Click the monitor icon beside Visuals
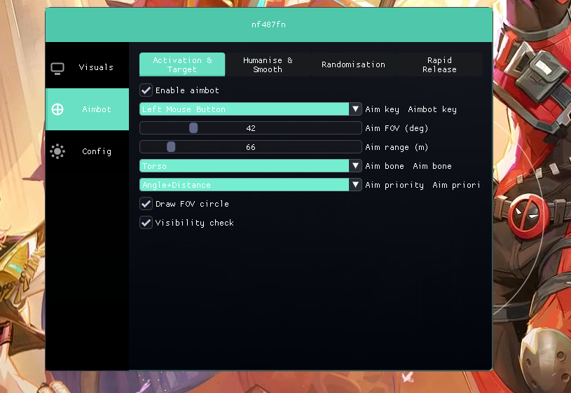Screen dimensions: 571x393 tap(57, 68)
